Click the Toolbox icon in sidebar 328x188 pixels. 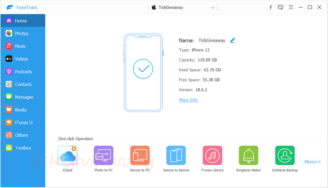pyautogui.click(x=9, y=148)
